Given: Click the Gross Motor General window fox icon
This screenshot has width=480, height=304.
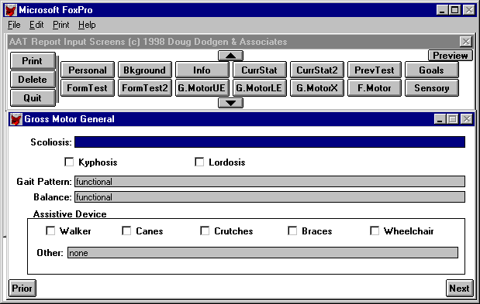Looking at the screenshot, I should [16, 119].
